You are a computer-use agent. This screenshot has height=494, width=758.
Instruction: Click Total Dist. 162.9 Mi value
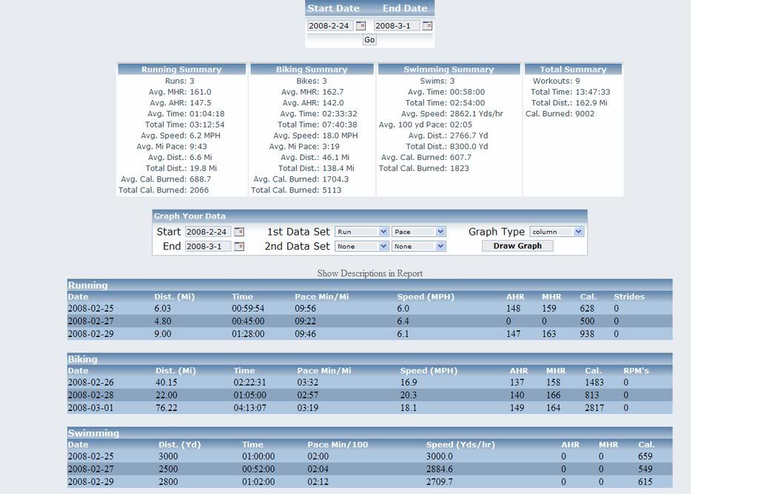591,102
